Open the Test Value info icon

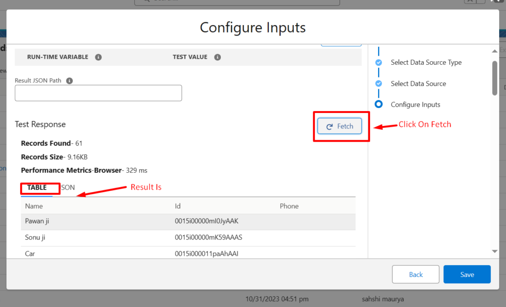[217, 57]
